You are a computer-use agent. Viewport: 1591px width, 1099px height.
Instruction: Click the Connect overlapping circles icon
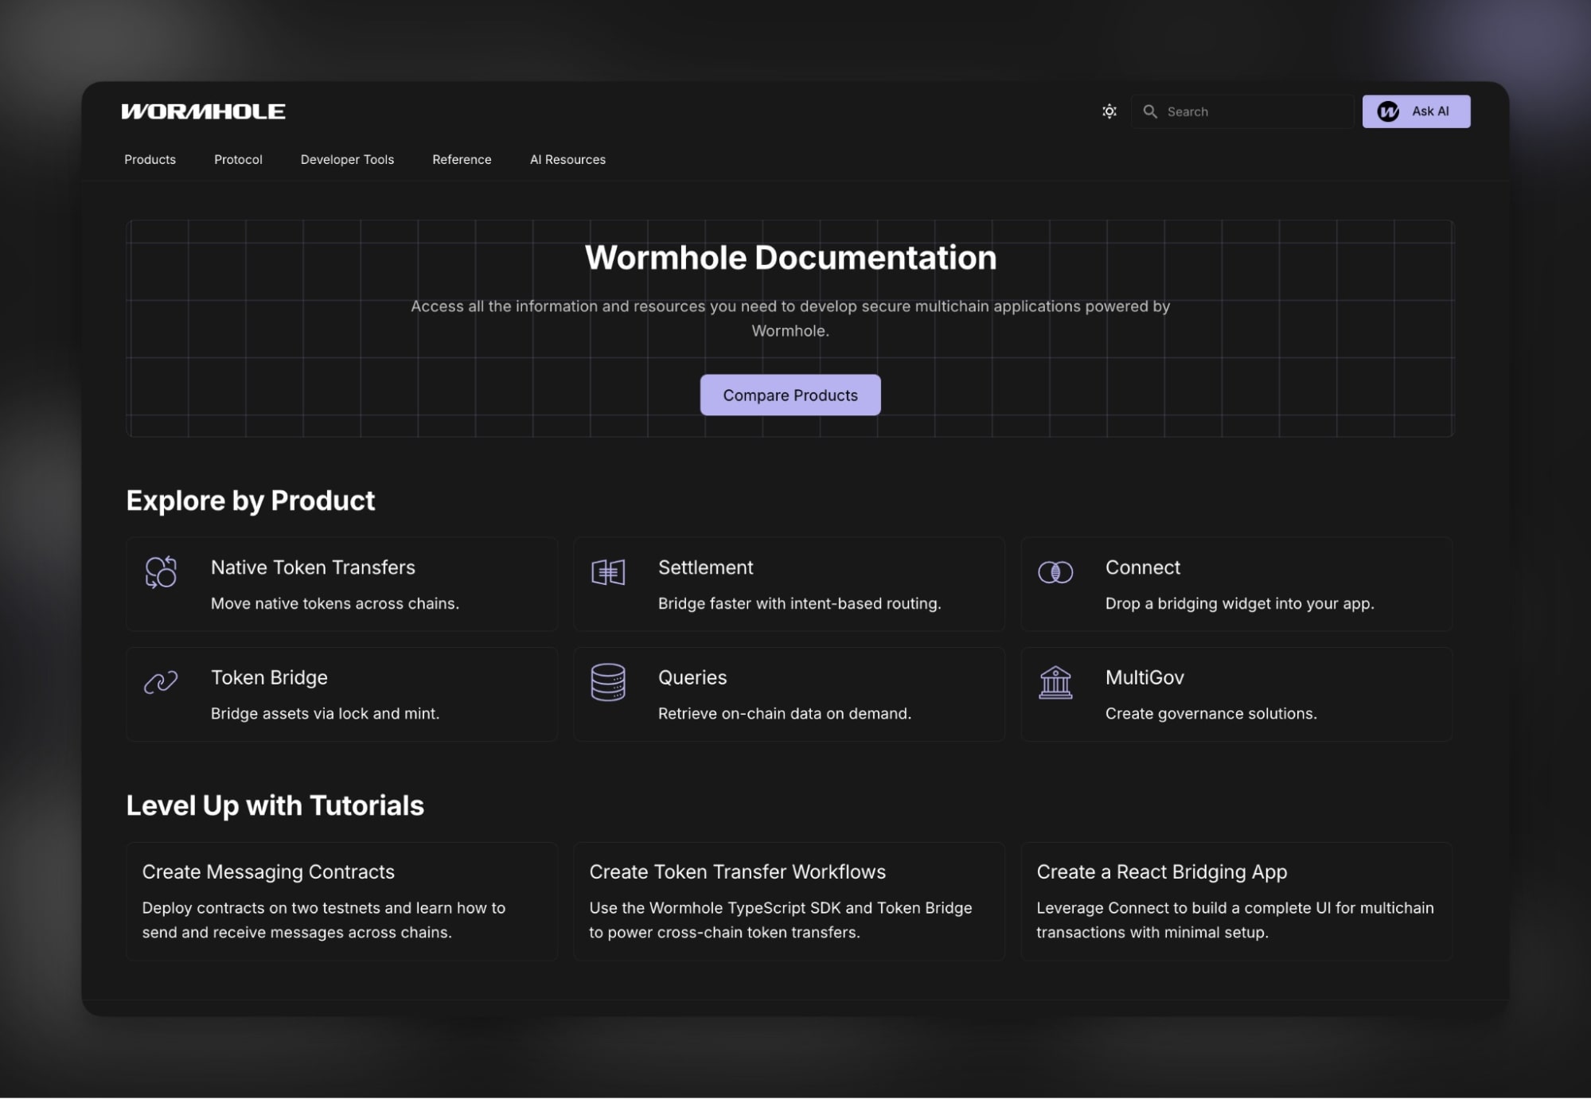pyautogui.click(x=1055, y=572)
